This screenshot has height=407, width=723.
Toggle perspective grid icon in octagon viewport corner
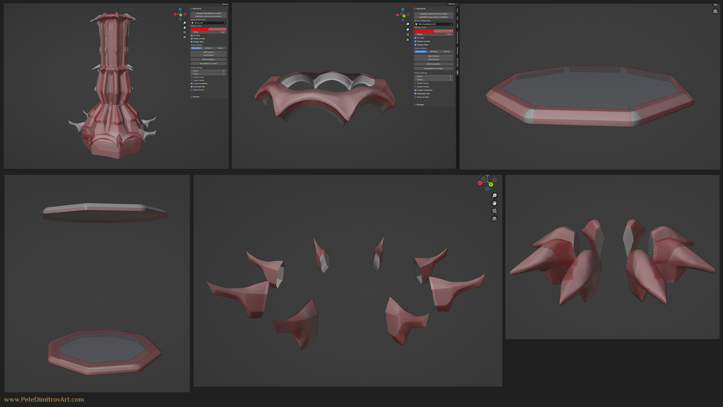(715, 11)
